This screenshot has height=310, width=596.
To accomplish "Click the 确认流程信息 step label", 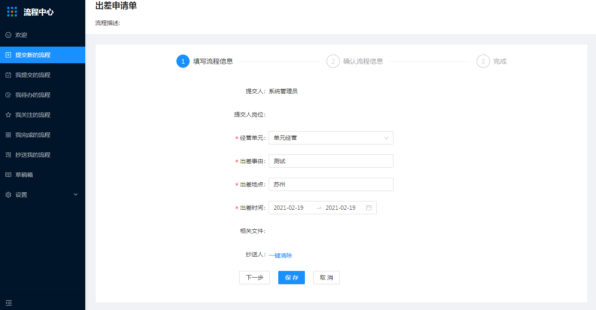I will [x=363, y=61].
